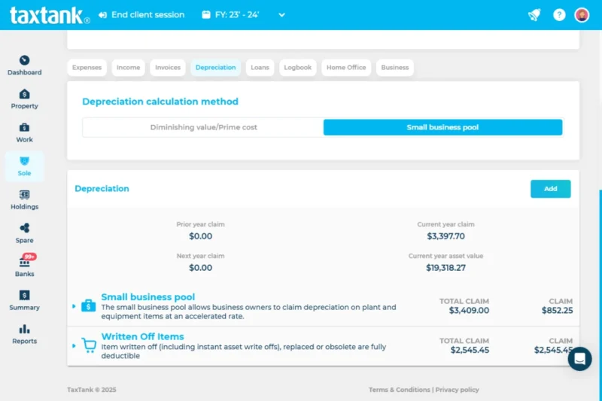Open the Dashboard sidebar icon
Image resolution: width=602 pixels, height=401 pixels.
pos(24,61)
